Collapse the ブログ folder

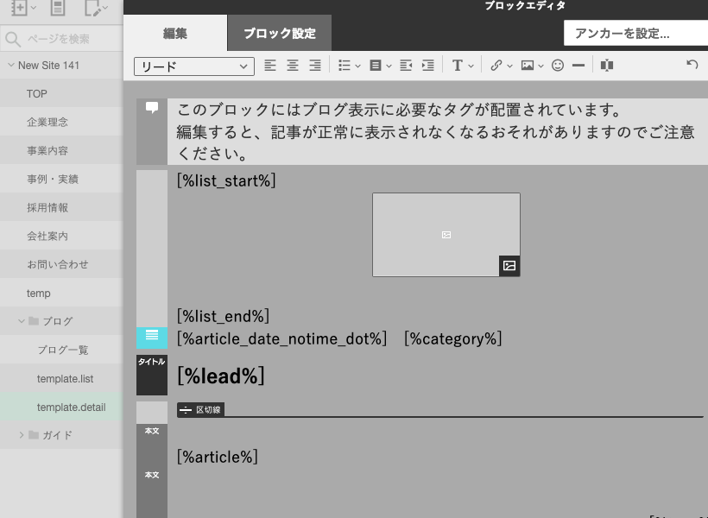[22, 321]
